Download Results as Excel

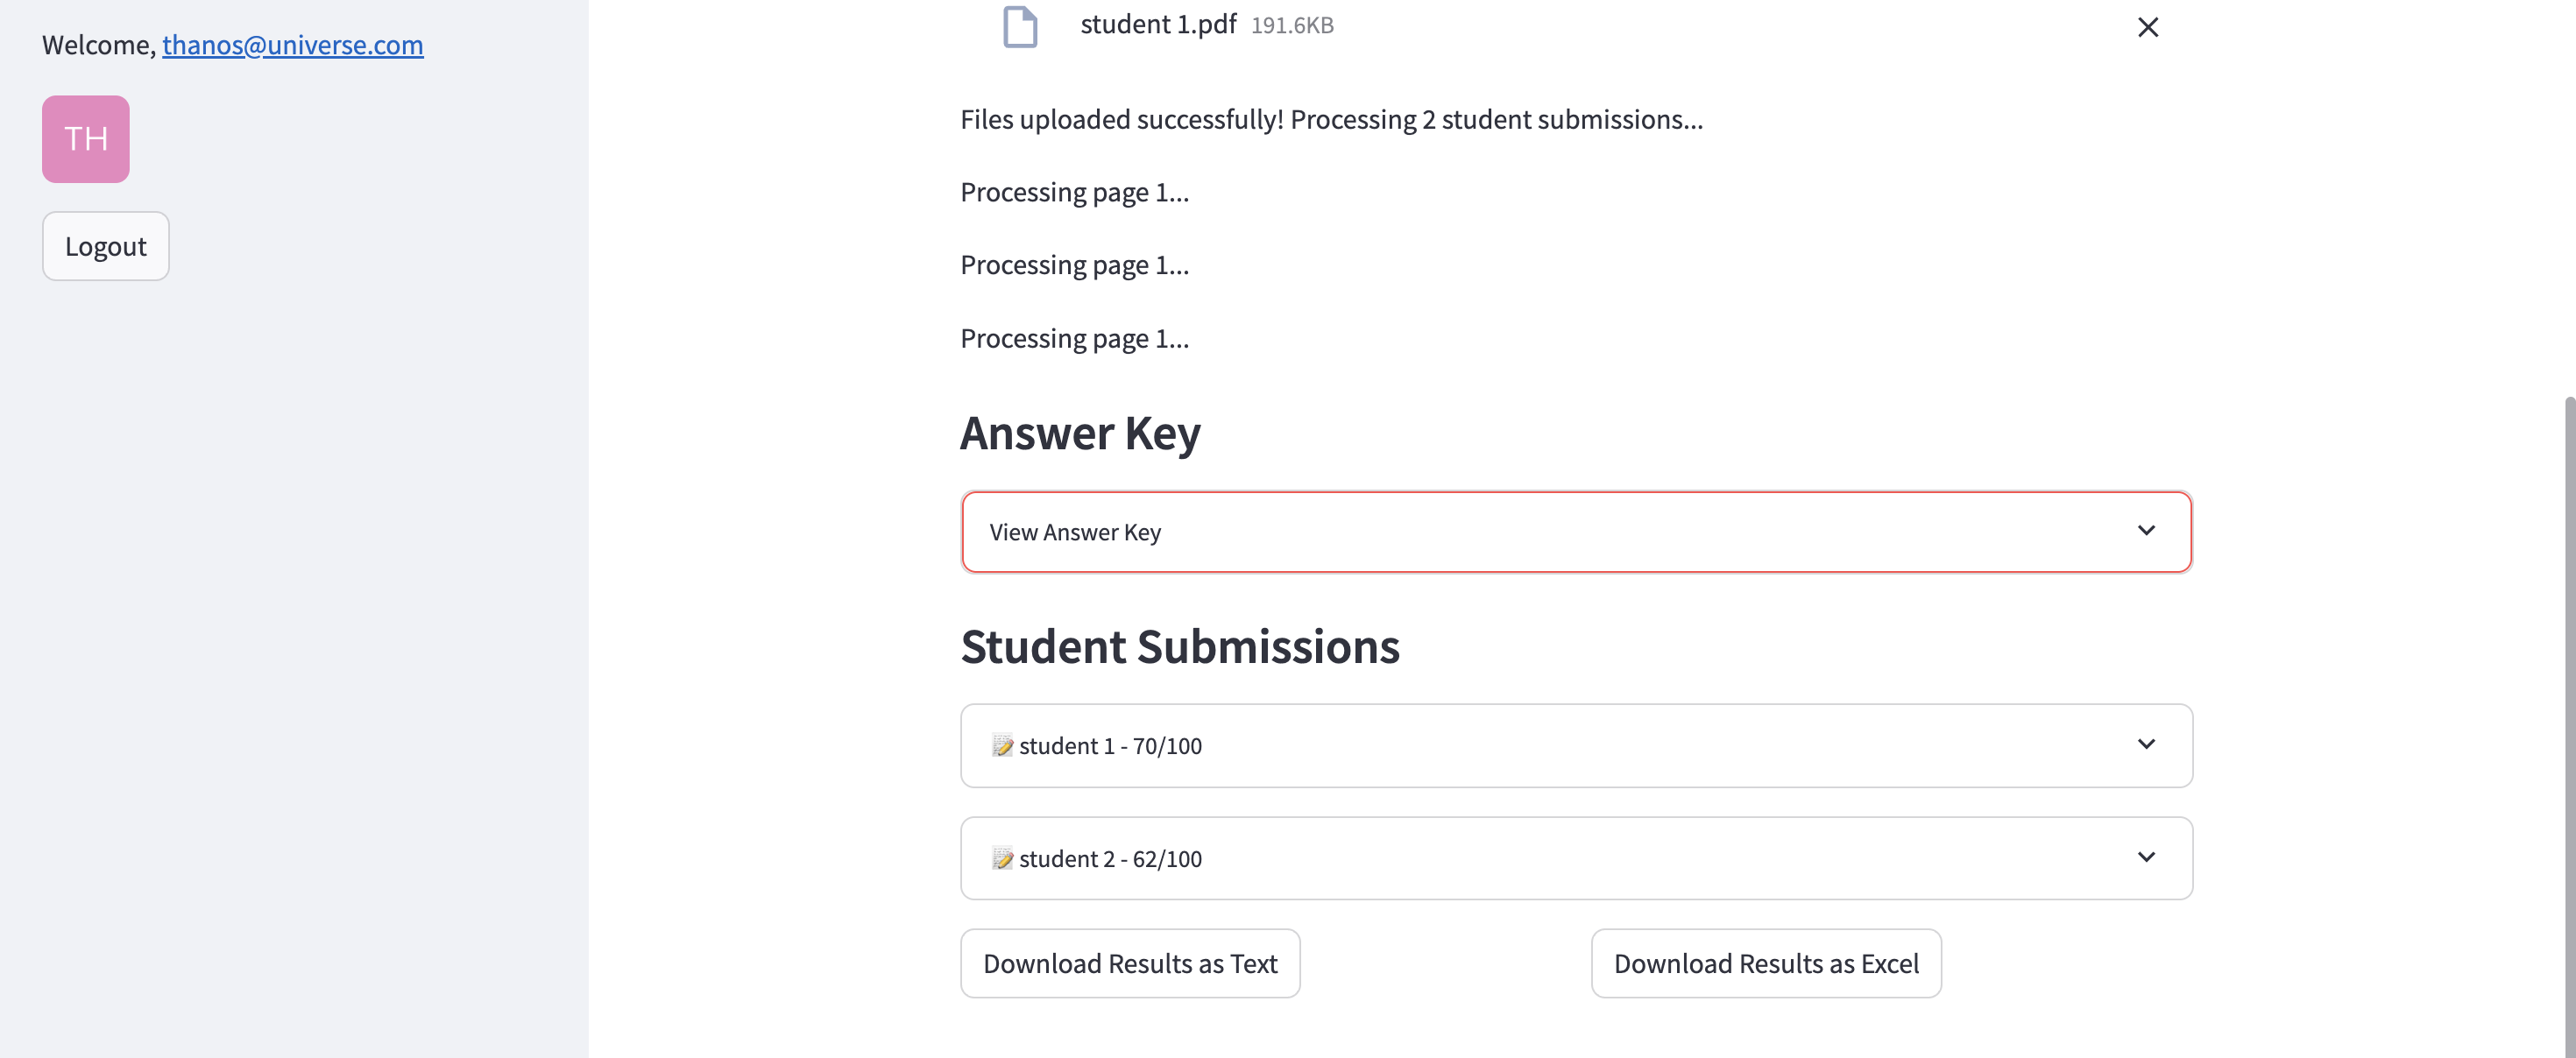coord(1766,963)
